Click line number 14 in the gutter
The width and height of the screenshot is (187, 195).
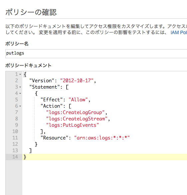pos(15,157)
